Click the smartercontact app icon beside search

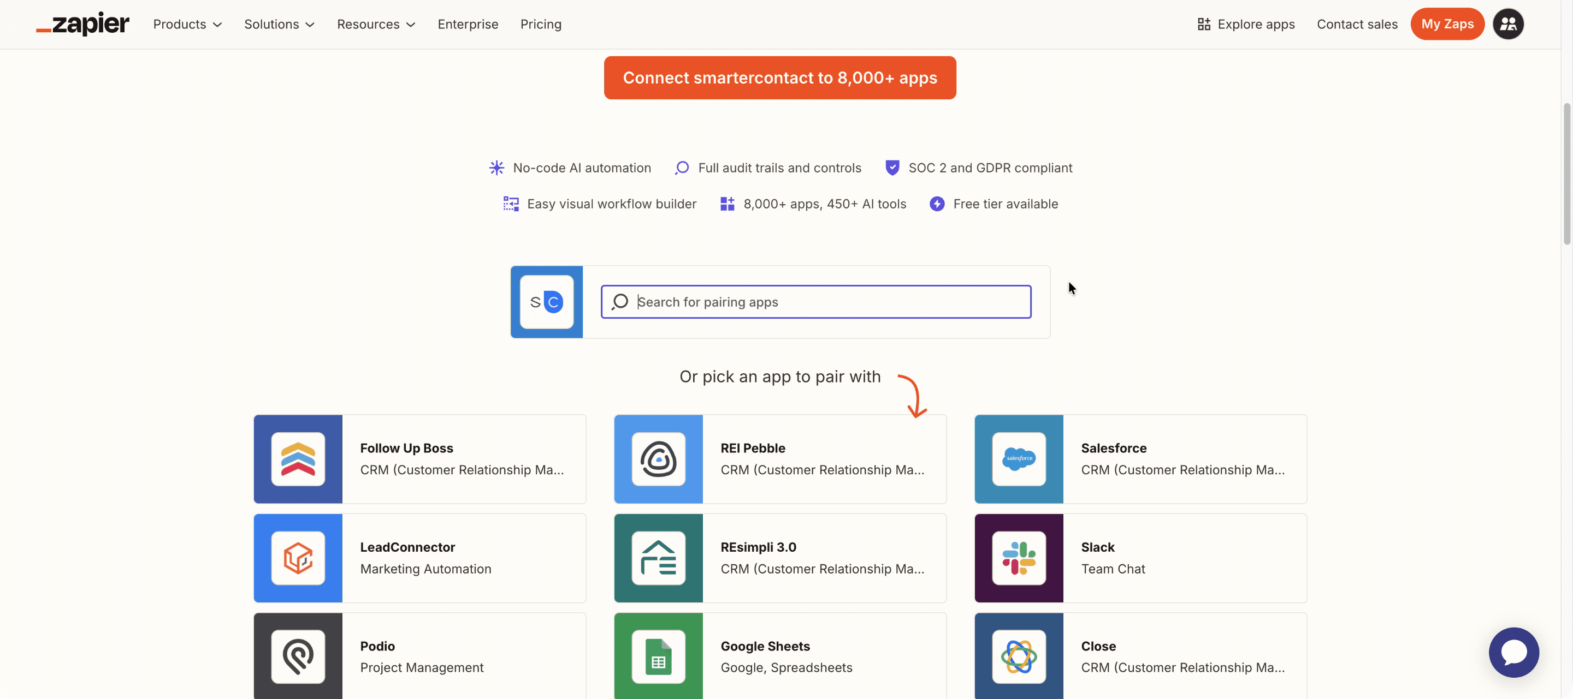547,301
